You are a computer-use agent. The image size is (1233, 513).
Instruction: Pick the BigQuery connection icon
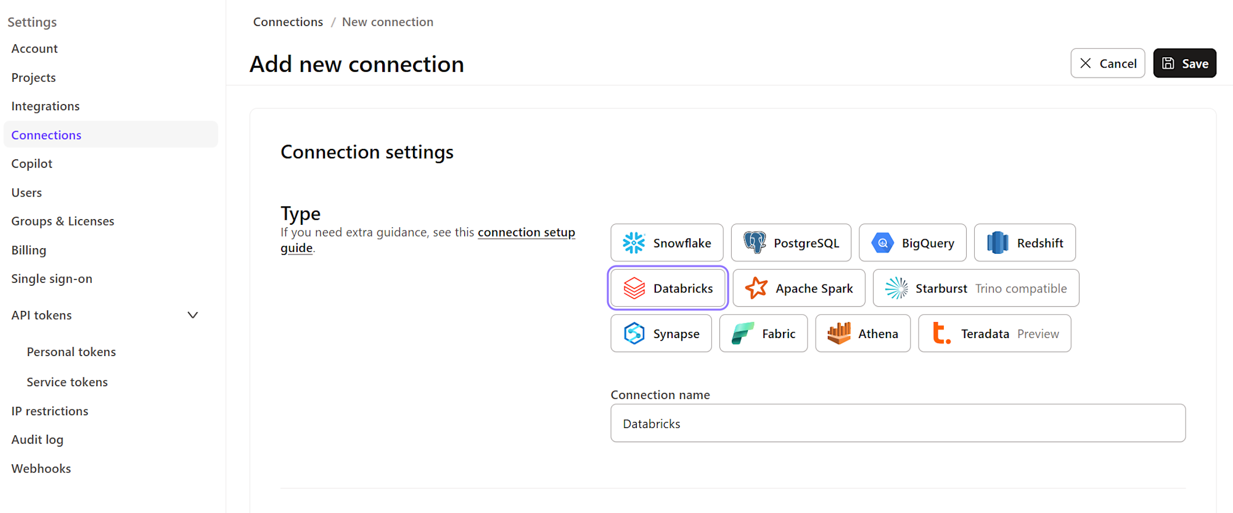882,243
